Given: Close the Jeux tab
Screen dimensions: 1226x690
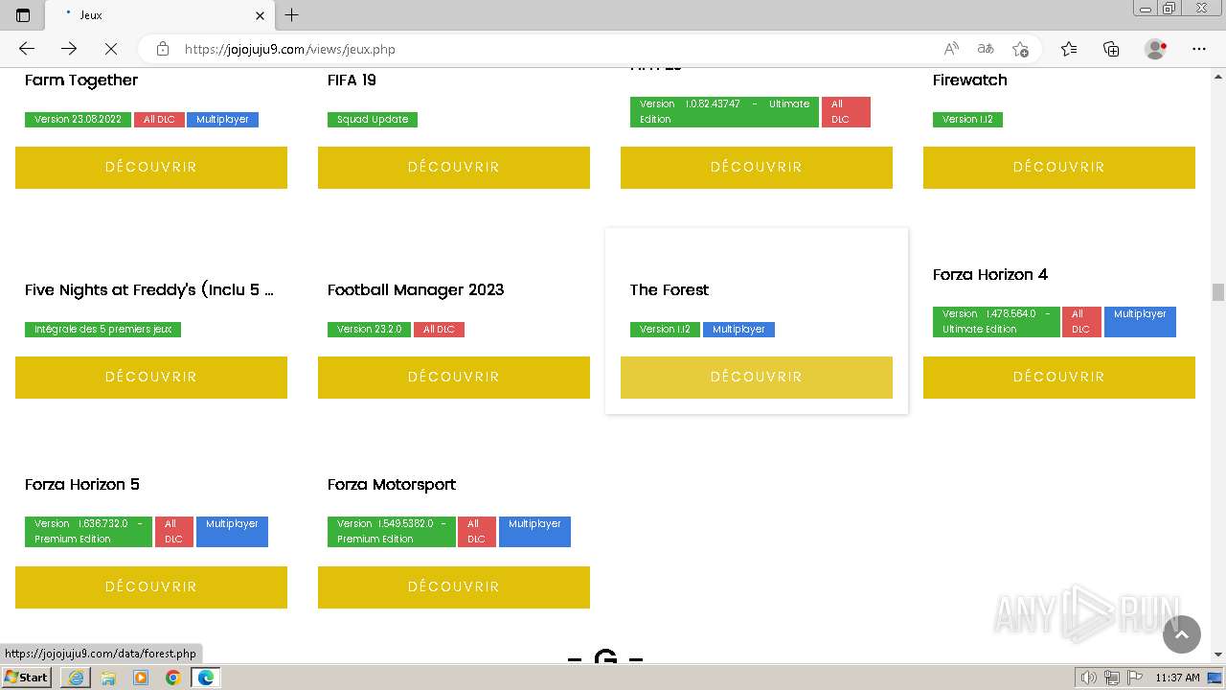Looking at the screenshot, I should coord(260,15).
